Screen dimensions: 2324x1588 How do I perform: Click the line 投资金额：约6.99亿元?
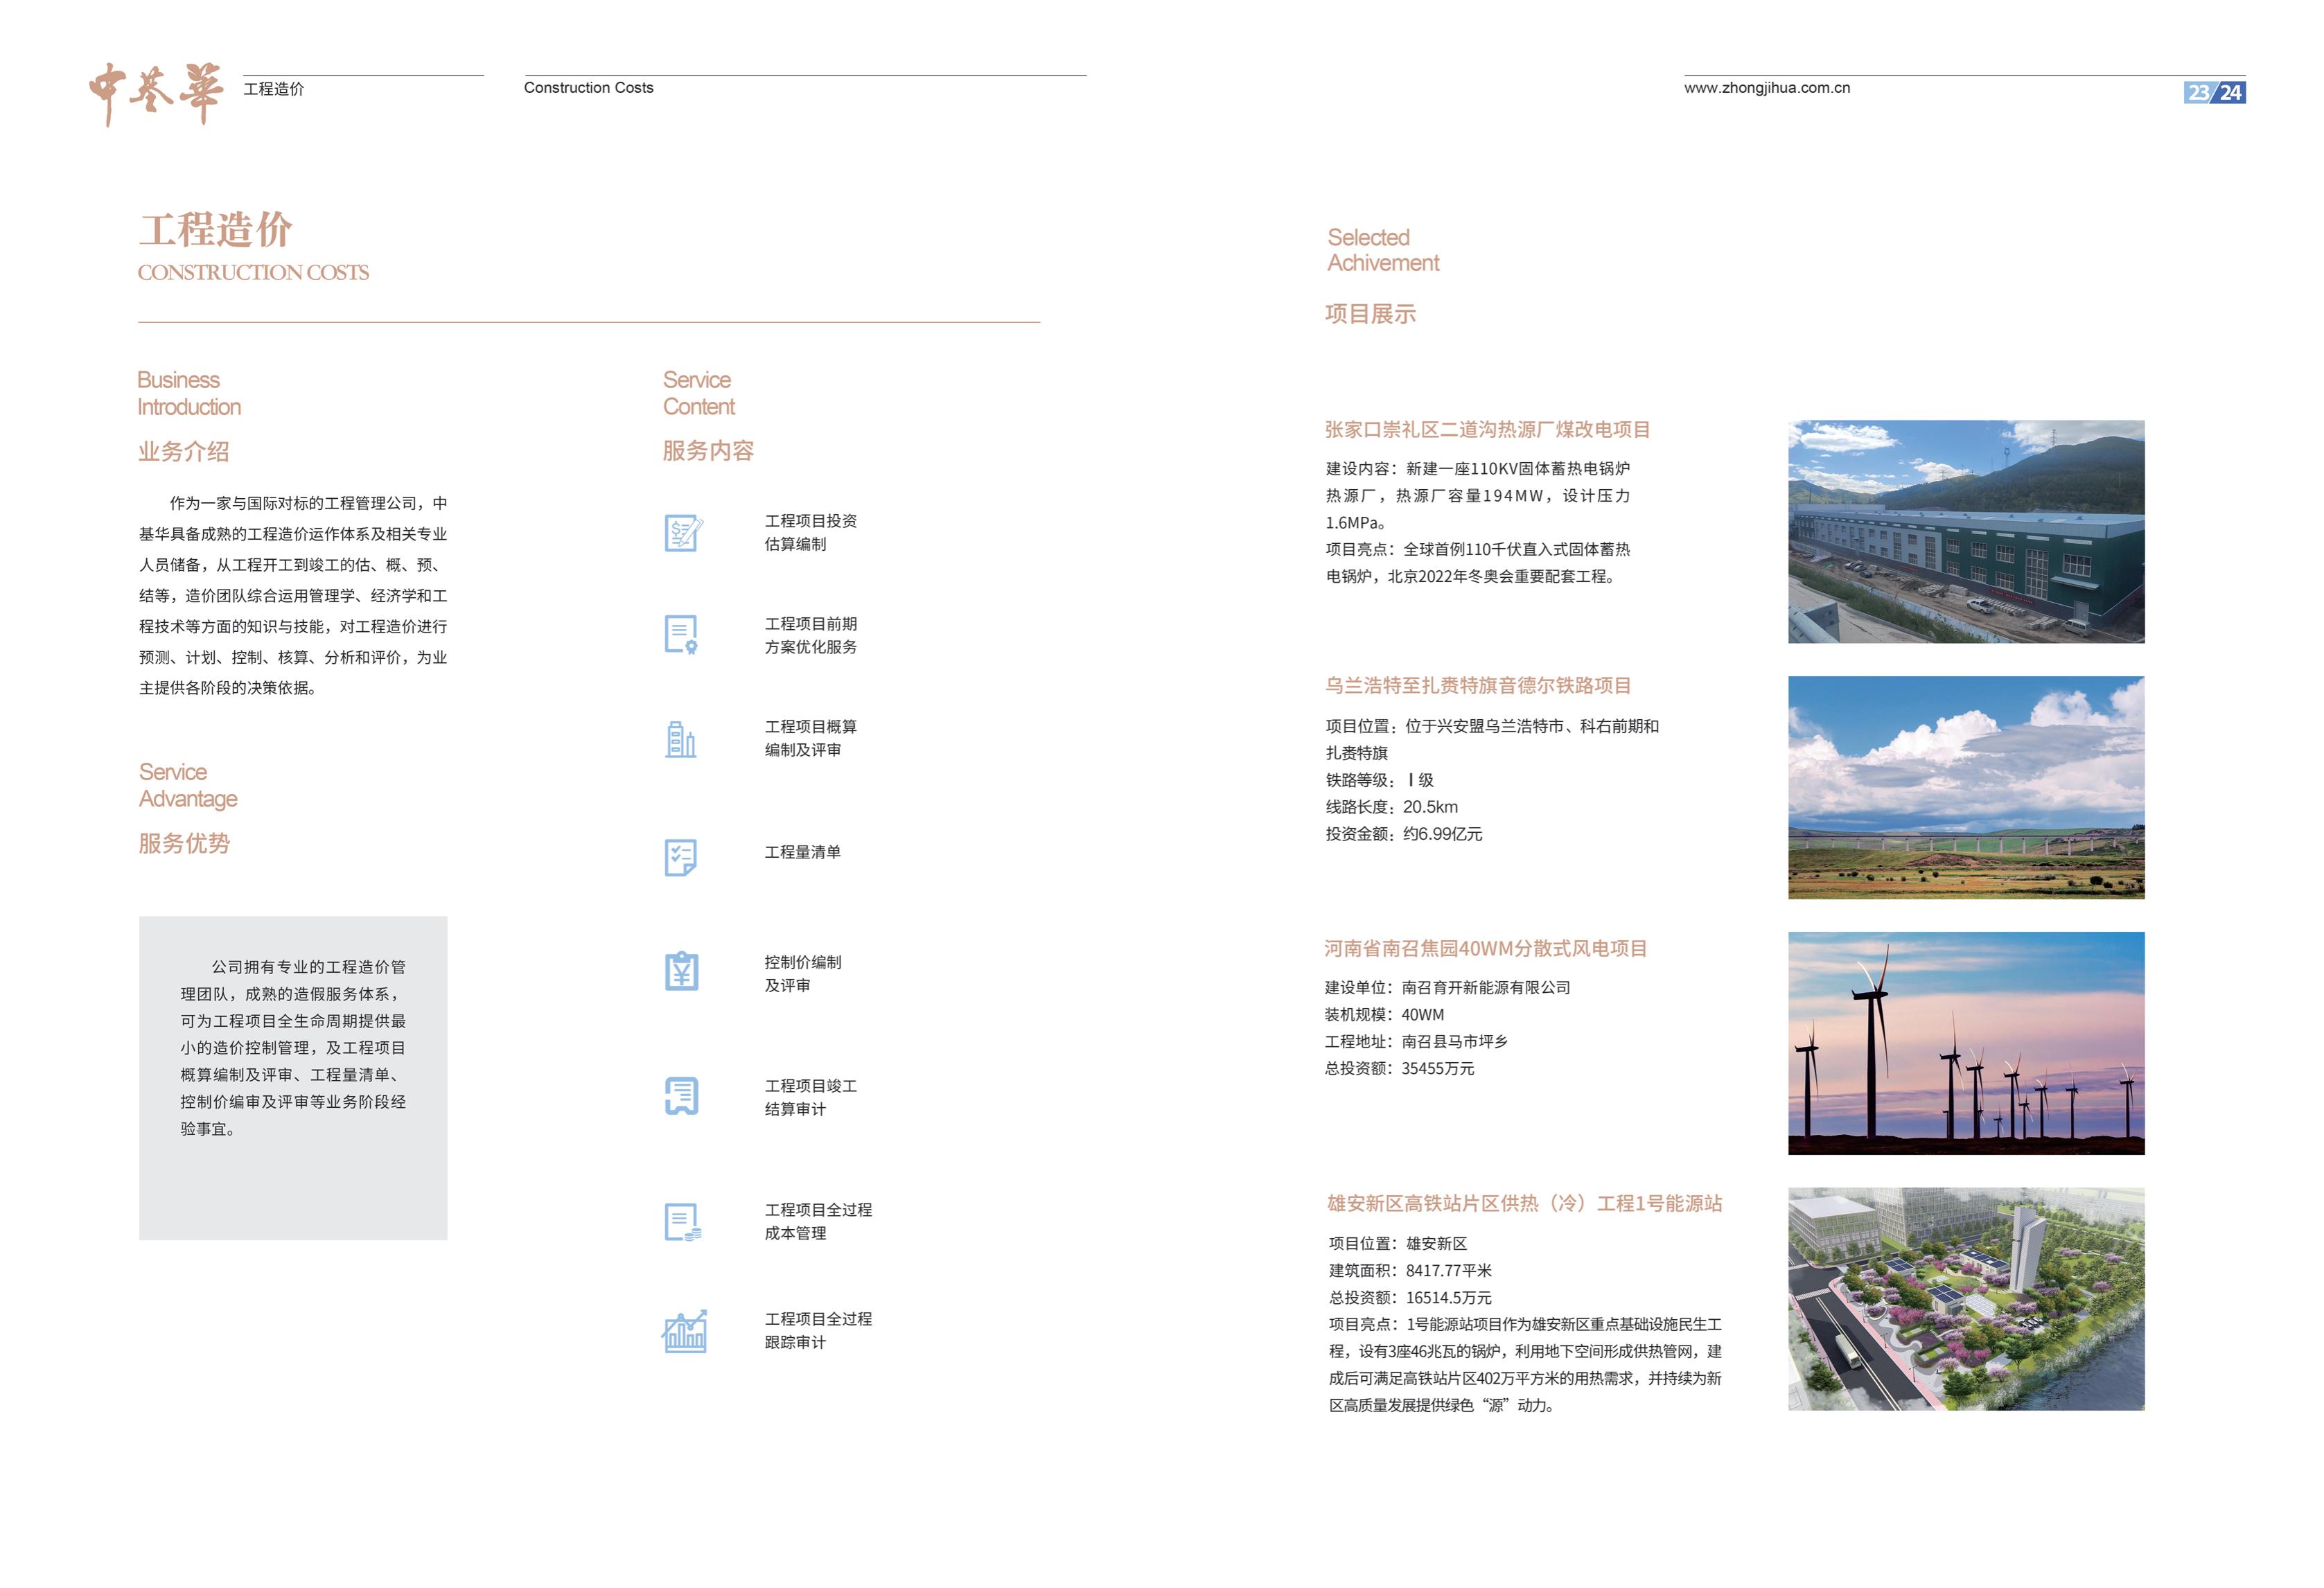1404,834
